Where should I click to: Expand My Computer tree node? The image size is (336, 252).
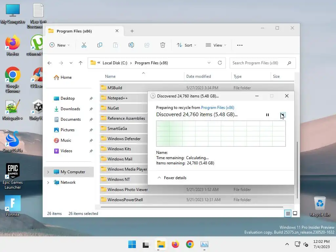pyautogui.click(x=48, y=172)
